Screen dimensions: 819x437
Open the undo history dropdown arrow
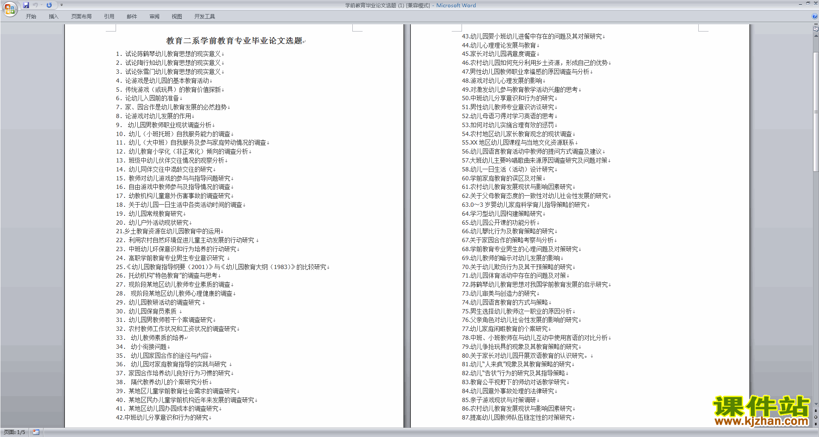point(41,5)
